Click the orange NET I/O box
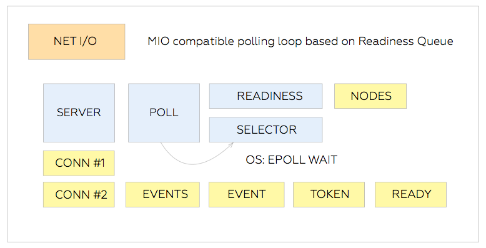The image size is (486, 248). 77,42
